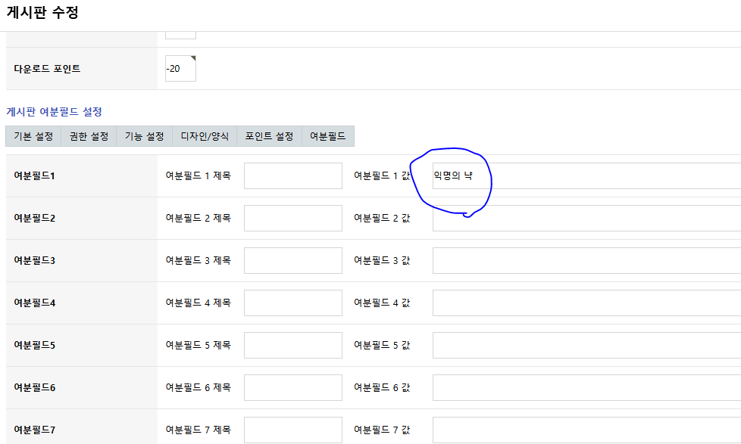Viewport: 741px width, 444px height.
Task: Go to the 디자인/양식 tab
Action: [205, 137]
